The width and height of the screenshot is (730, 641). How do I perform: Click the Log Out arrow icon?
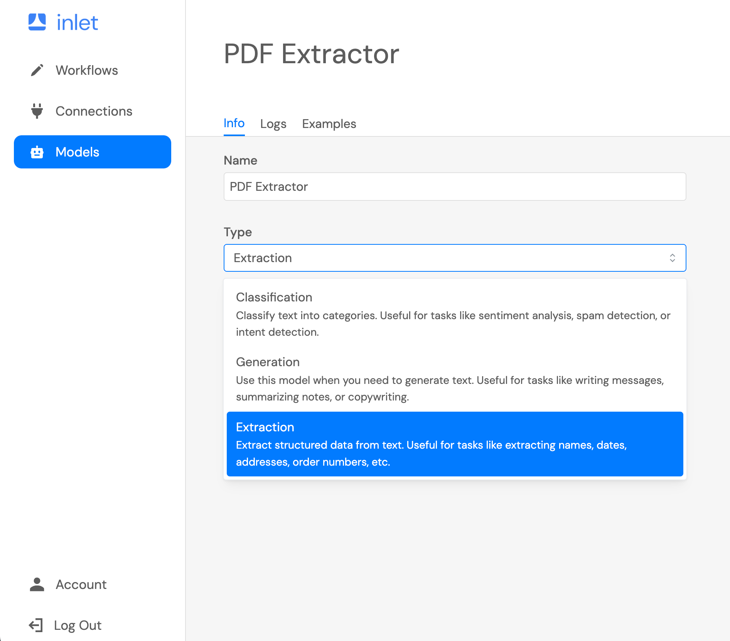tap(37, 624)
